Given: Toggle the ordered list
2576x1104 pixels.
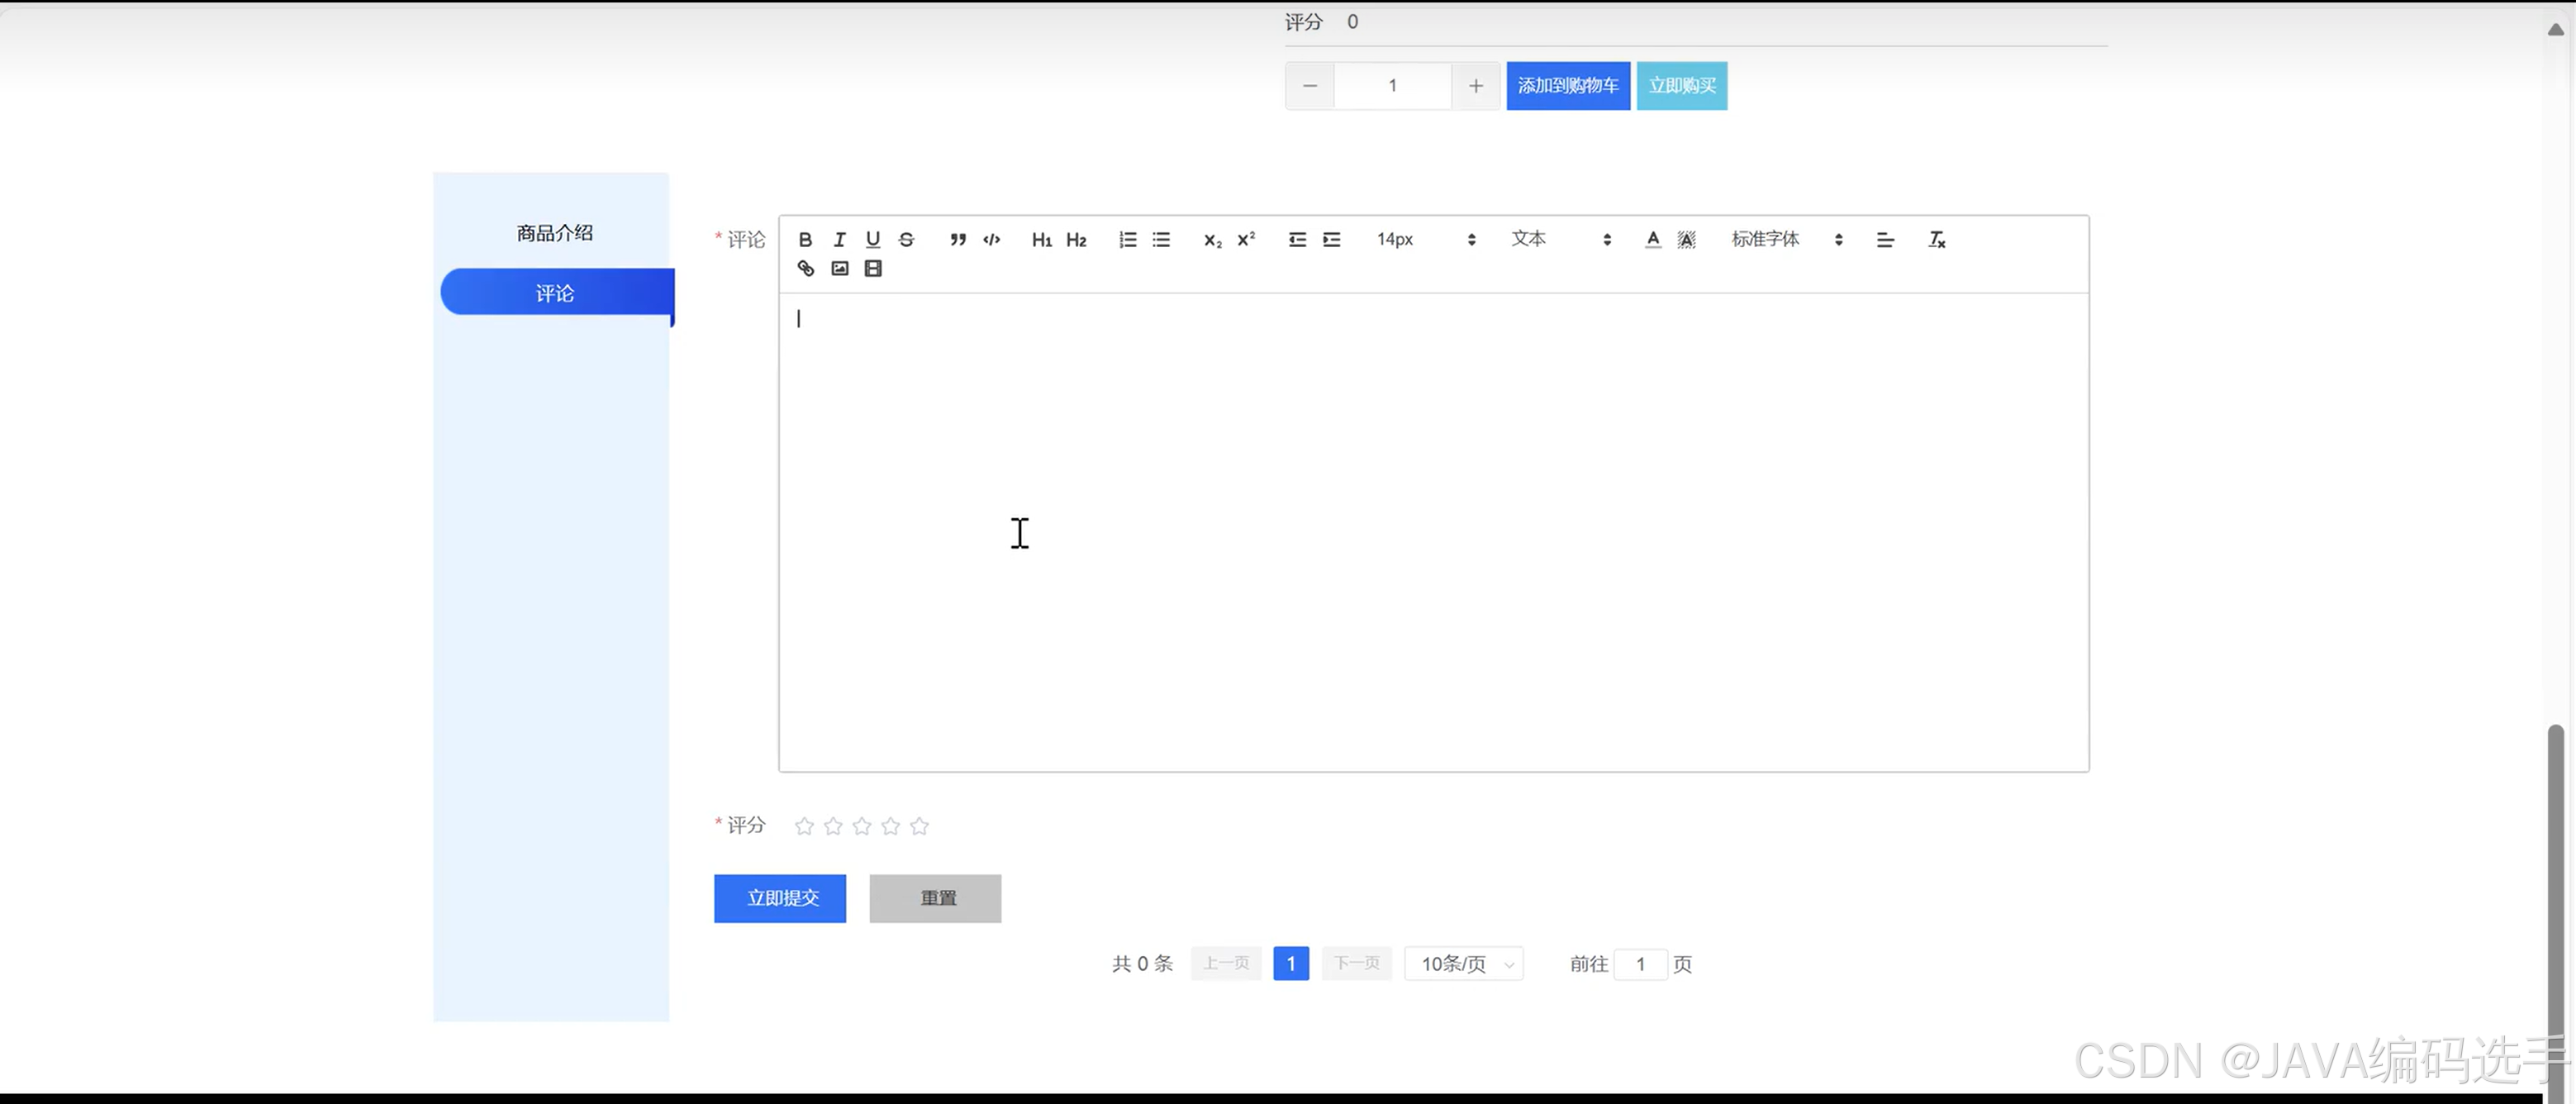Looking at the screenshot, I should point(1127,239).
